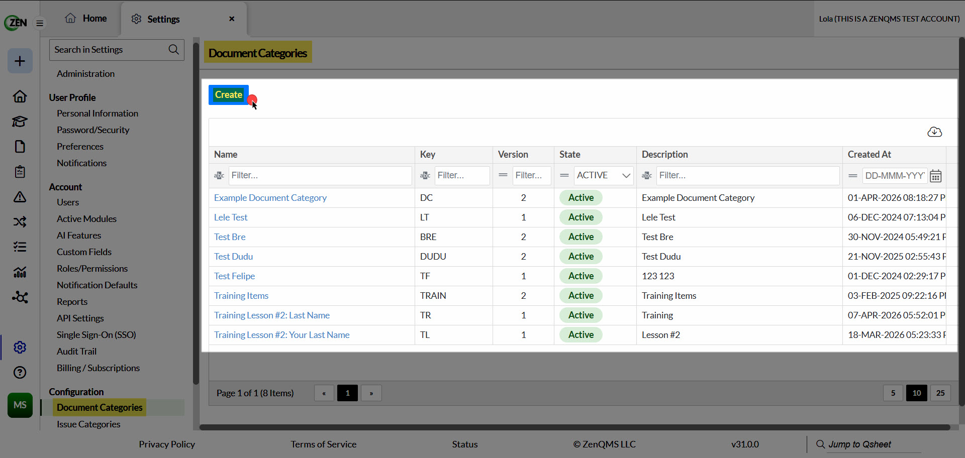Open Custom Fields settings
This screenshot has width=965, height=458.
point(84,252)
